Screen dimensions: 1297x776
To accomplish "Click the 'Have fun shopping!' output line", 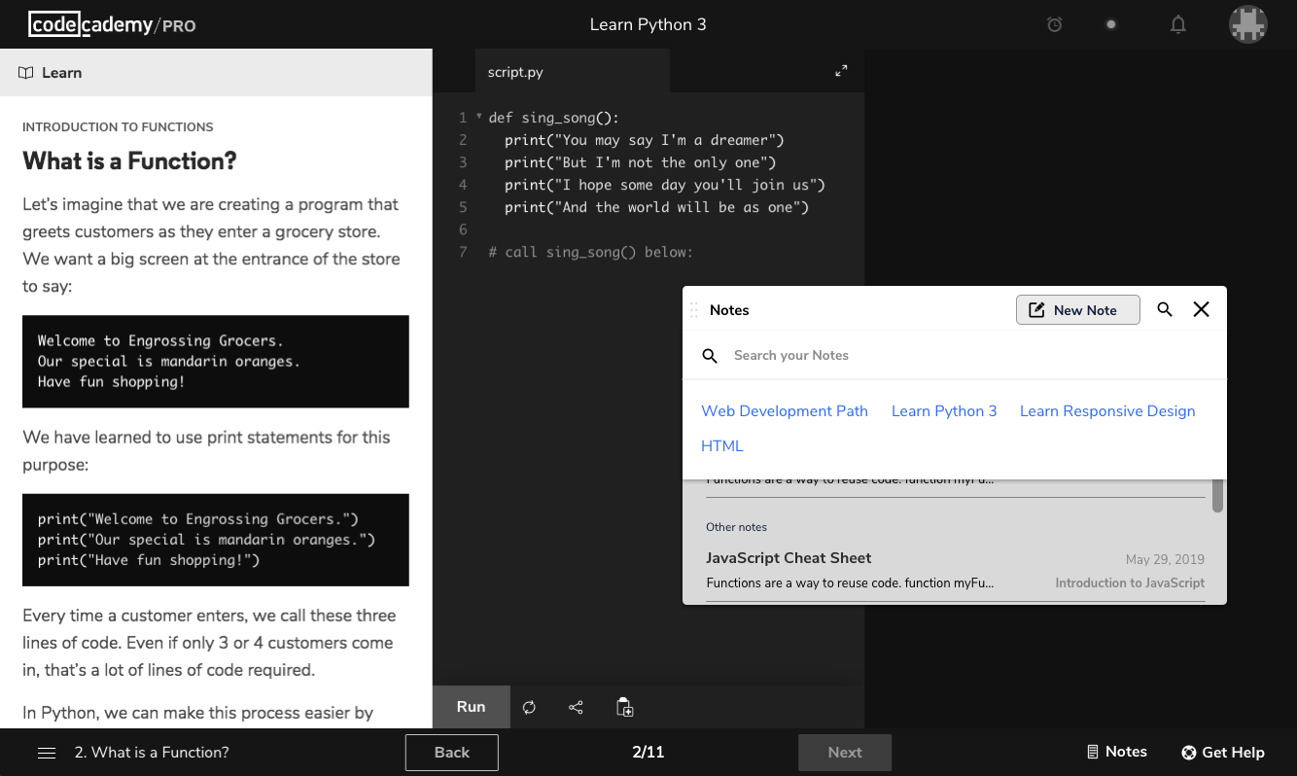I will coord(112,382).
